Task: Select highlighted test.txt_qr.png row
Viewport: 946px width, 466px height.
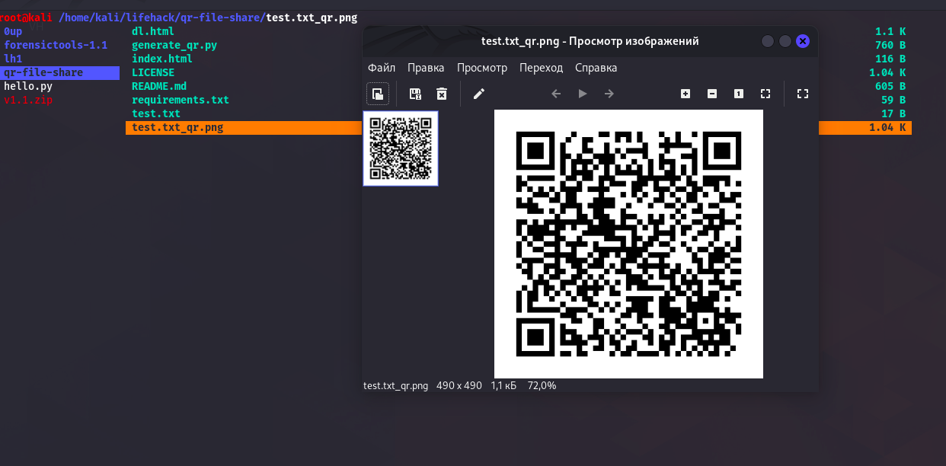Action: pos(519,127)
